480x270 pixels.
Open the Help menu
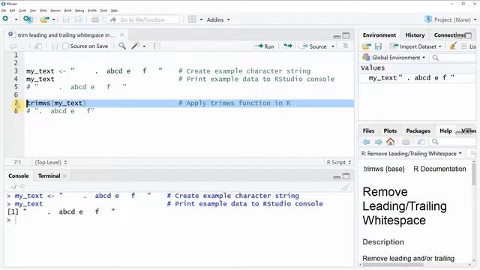tap(114, 10)
